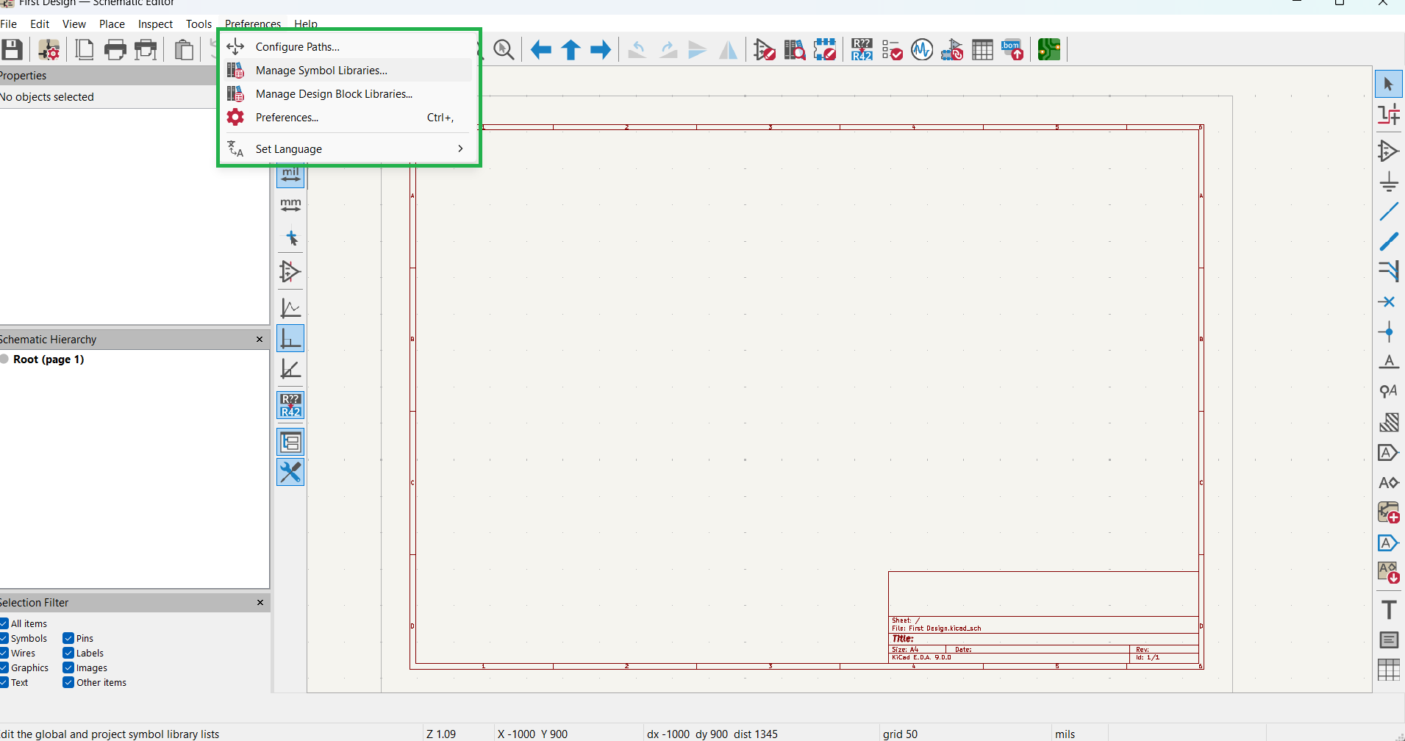This screenshot has width=1405, height=741.
Task: Open Schematic Setup from the toolbar
Action: click(x=49, y=50)
